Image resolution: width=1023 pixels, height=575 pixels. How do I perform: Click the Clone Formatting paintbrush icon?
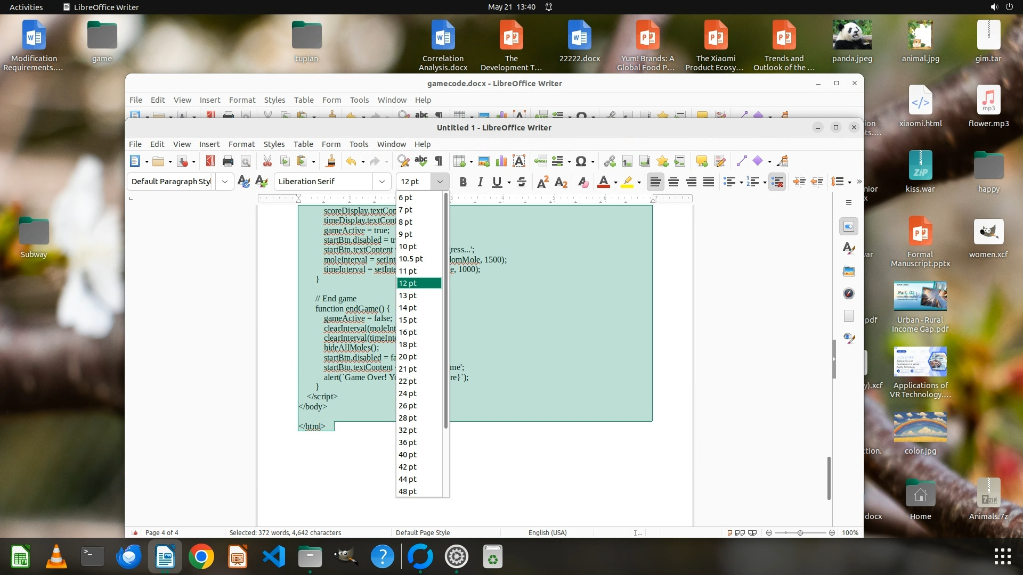point(331,161)
